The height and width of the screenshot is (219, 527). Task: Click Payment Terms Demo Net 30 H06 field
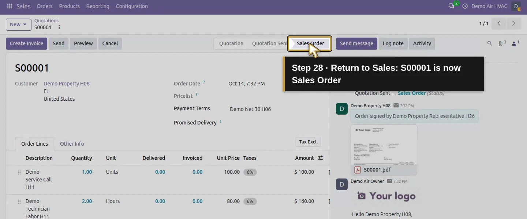(250, 109)
